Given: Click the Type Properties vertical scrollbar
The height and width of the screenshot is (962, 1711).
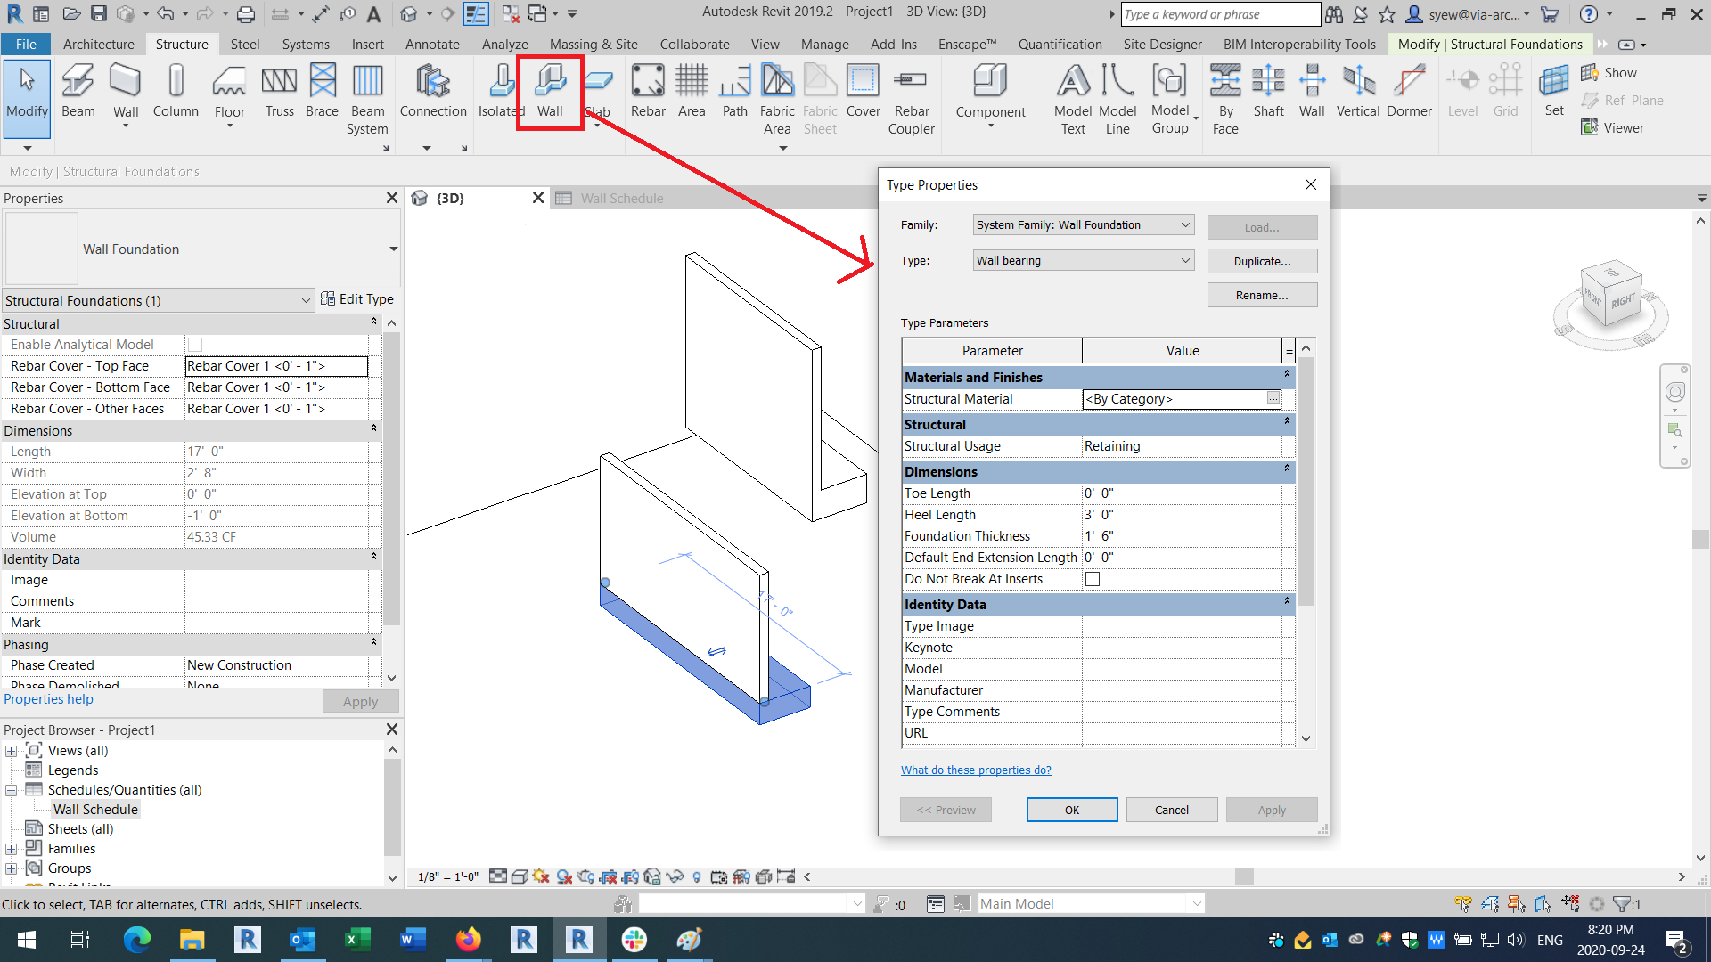Looking at the screenshot, I should click(x=1306, y=481).
